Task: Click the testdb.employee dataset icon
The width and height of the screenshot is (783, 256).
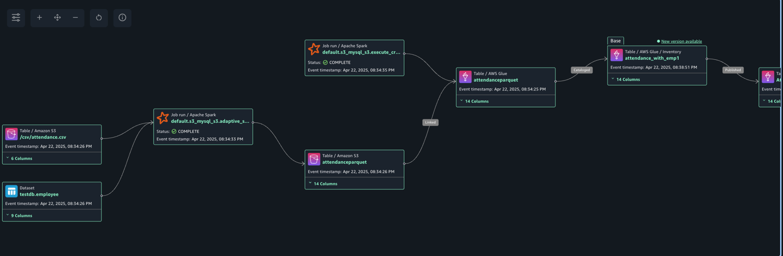Action: [12, 191]
